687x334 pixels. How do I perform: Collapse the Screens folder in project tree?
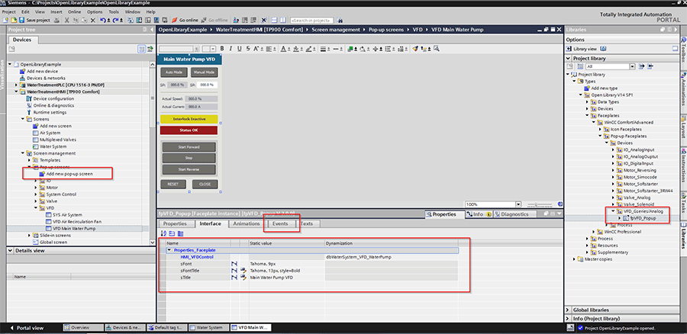pyautogui.click(x=23, y=119)
